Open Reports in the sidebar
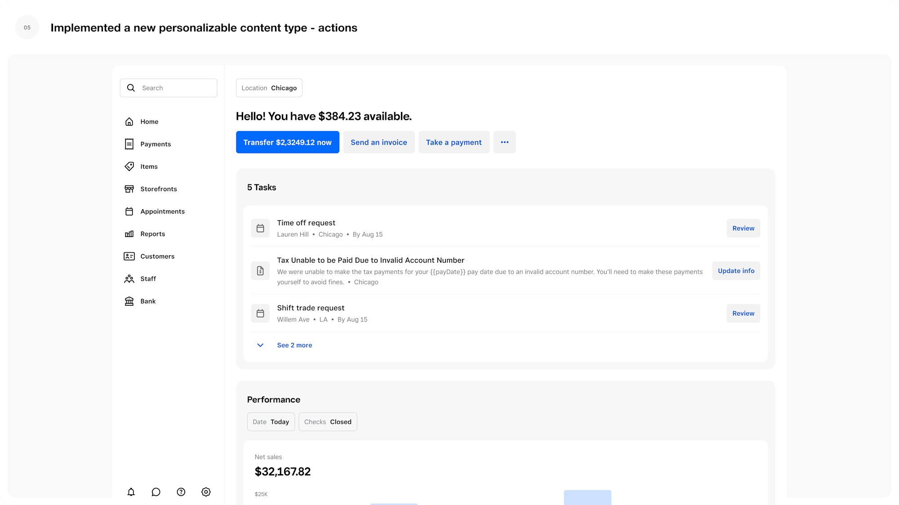Screen dimensions: 899x505 (x=152, y=234)
